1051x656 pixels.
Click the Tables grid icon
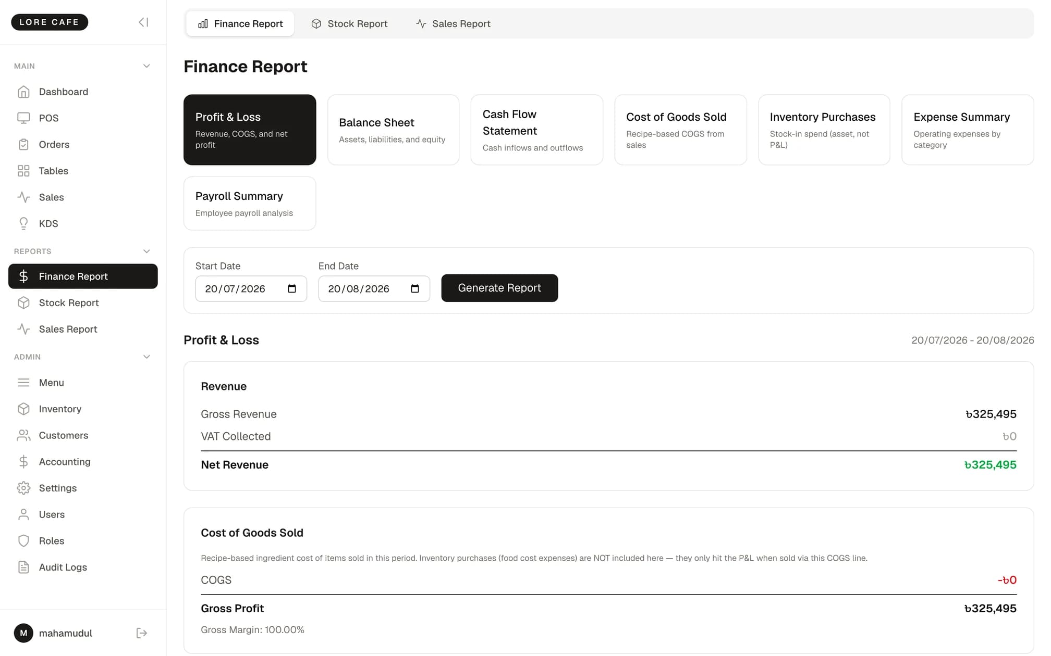pyautogui.click(x=23, y=171)
